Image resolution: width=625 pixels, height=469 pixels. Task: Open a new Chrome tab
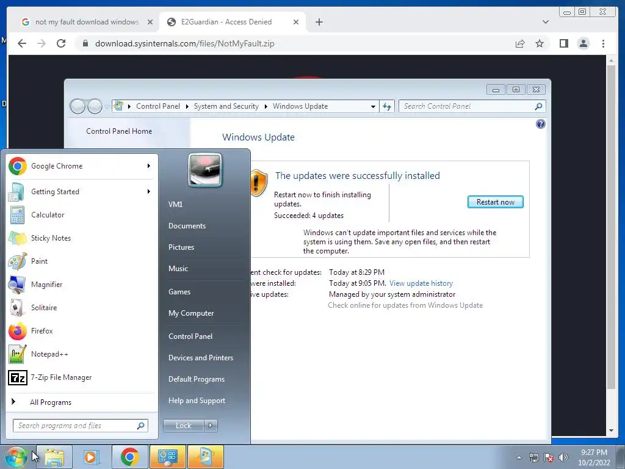(x=319, y=22)
